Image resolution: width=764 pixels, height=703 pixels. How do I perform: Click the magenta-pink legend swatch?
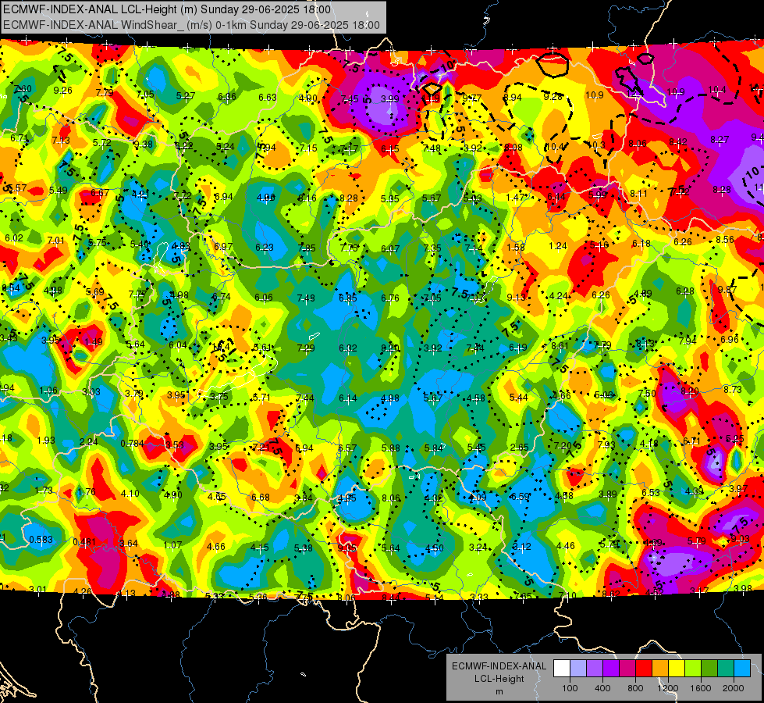coord(627,669)
